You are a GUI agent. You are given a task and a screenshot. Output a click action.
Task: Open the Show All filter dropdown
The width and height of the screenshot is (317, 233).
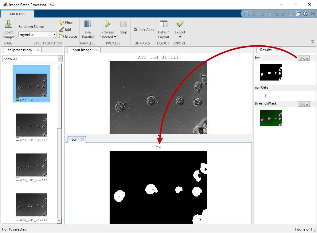[x=32, y=59]
